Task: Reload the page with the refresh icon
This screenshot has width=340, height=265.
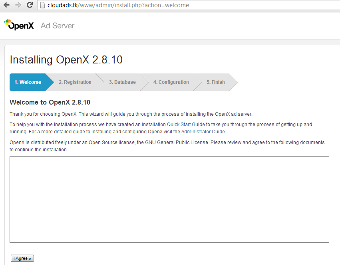Action: click(x=30, y=5)
